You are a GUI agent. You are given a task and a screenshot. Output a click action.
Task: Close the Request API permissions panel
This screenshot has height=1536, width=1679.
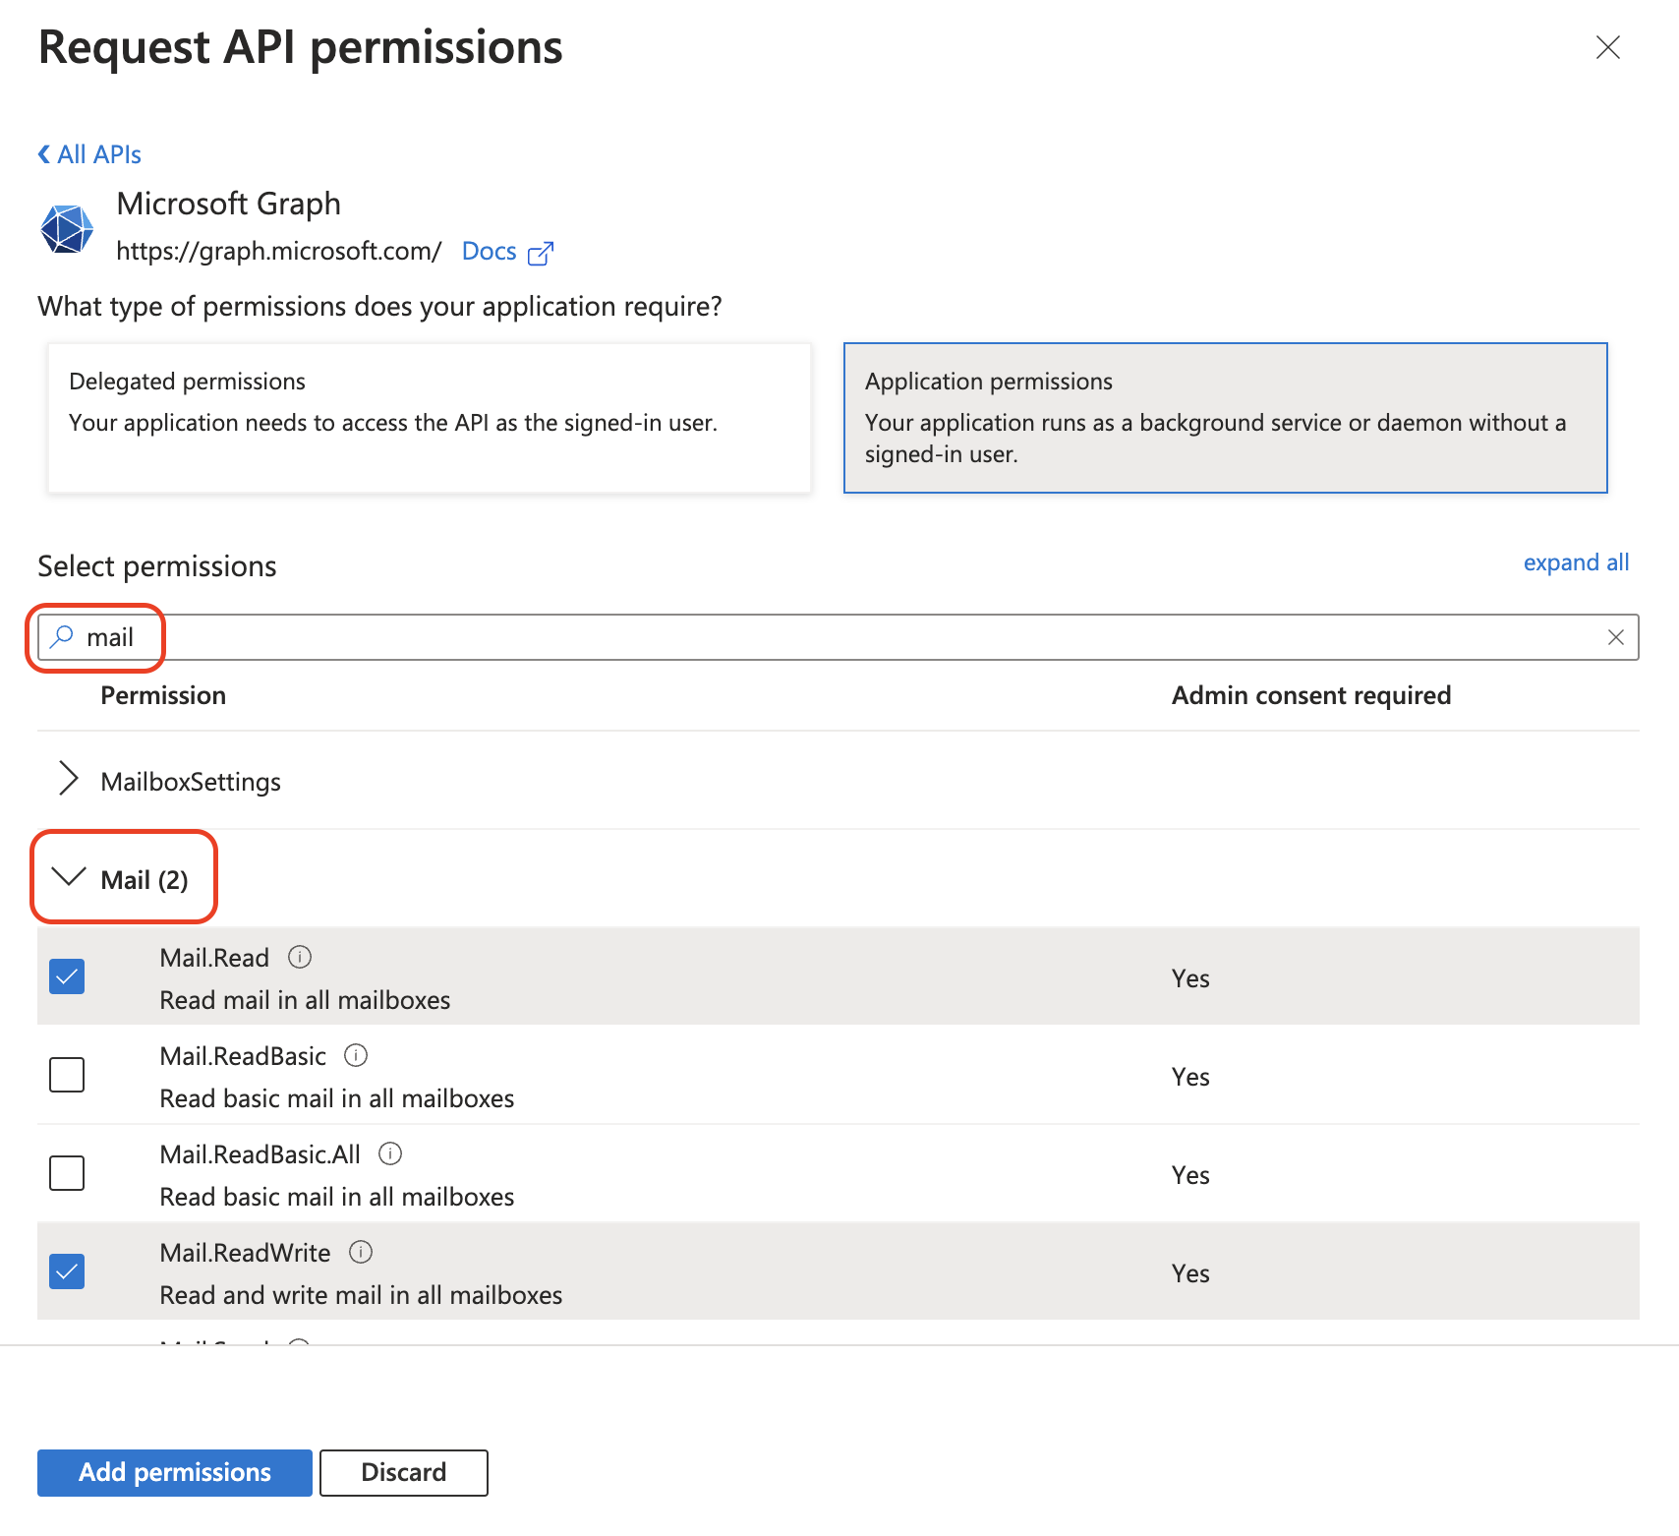1607,47
